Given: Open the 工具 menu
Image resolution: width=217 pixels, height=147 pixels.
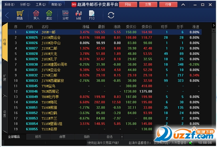Looking at the screenshot, I should [41, 4].
